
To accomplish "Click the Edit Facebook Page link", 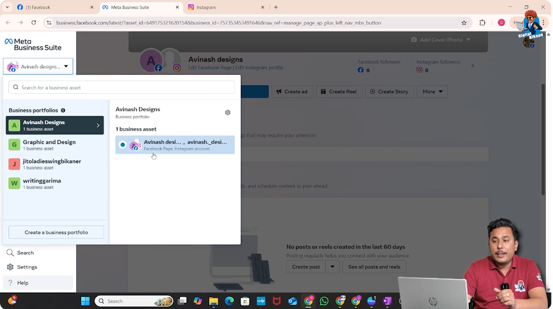I will coord(210,68).
